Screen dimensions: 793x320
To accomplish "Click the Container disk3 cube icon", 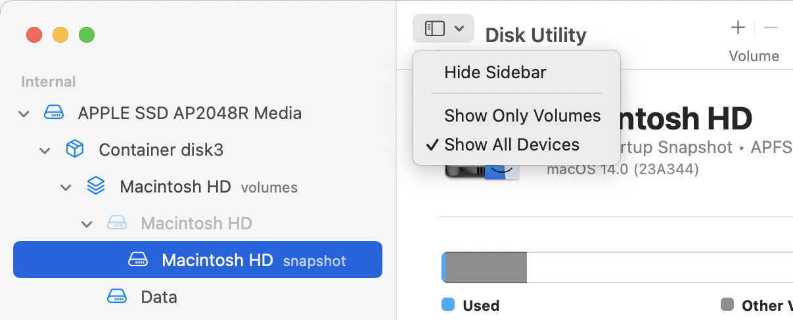I will coord(75,150).
